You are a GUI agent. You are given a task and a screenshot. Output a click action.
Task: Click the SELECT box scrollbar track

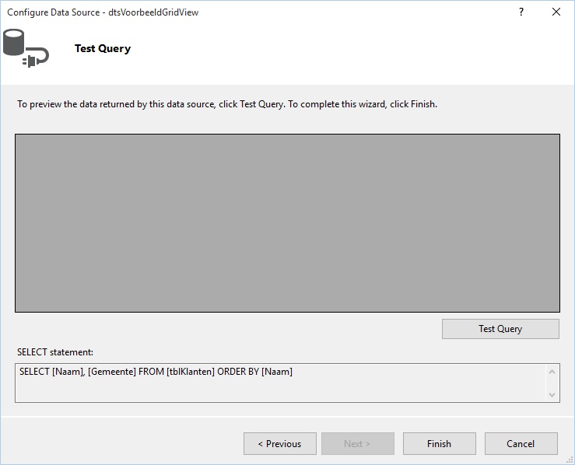(552, 383)
